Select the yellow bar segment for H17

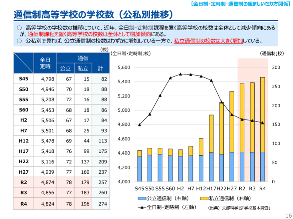coord(211,134)
